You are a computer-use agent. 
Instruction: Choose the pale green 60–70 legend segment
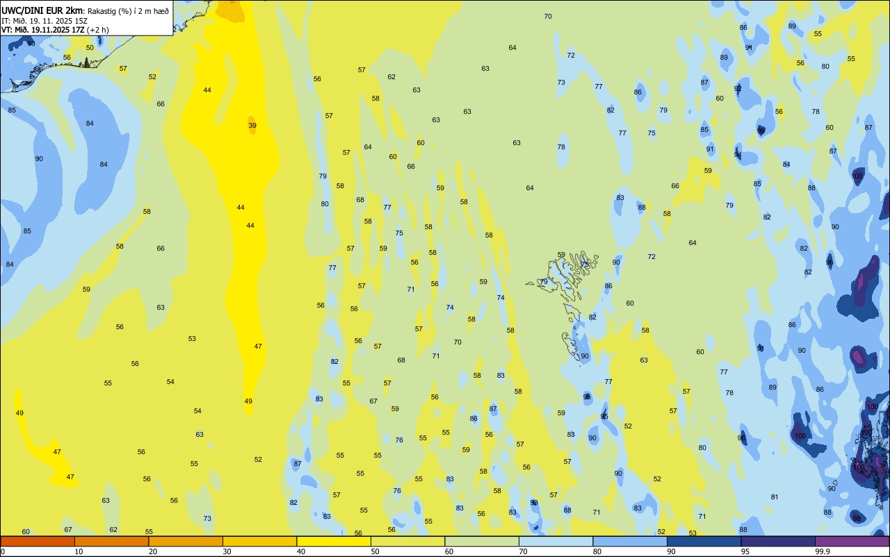click(482, 541)
